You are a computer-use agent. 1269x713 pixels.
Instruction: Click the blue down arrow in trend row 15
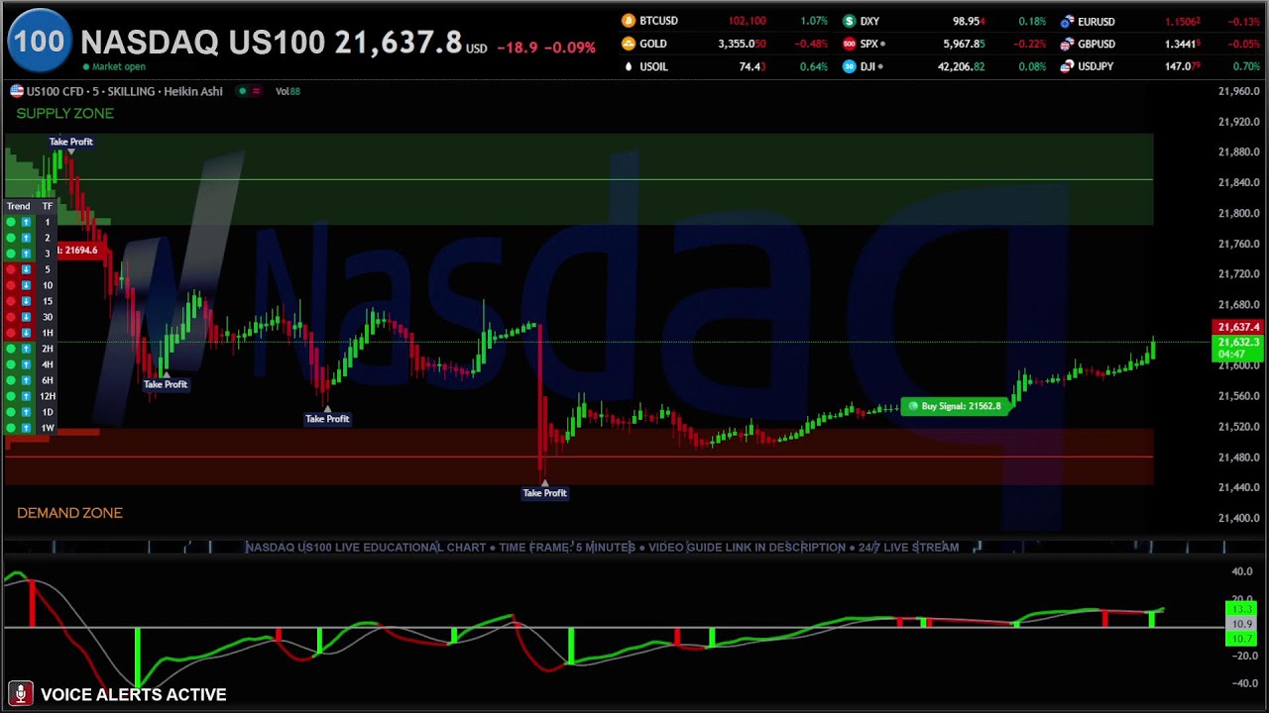(x=26, y=301)
